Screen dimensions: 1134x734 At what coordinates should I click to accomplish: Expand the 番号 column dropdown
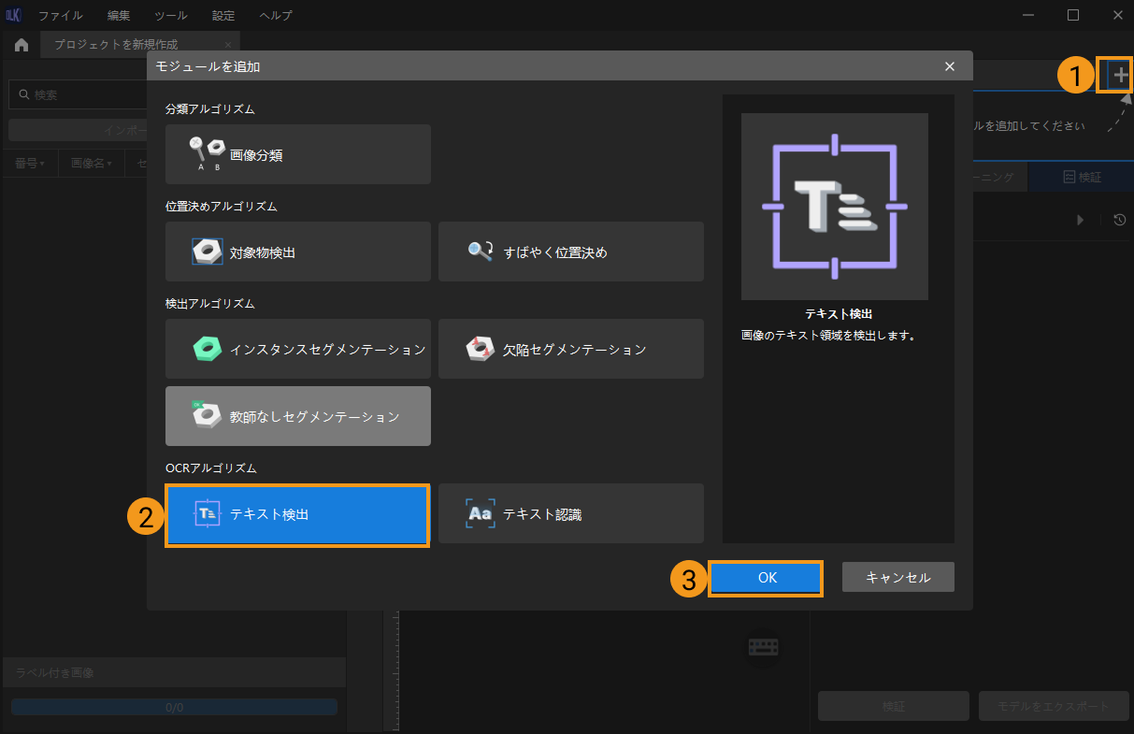pos(30,164)
